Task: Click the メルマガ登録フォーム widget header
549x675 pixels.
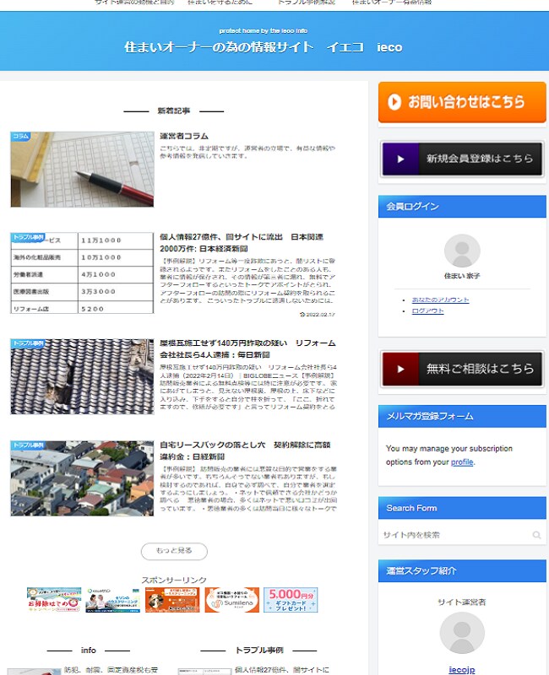Action: (462, 416)
